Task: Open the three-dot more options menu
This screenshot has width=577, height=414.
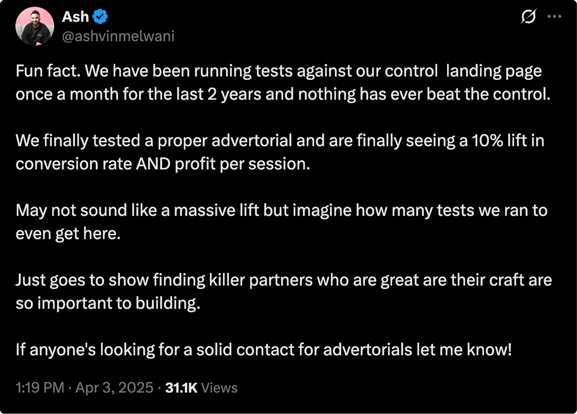Action: 554,17
